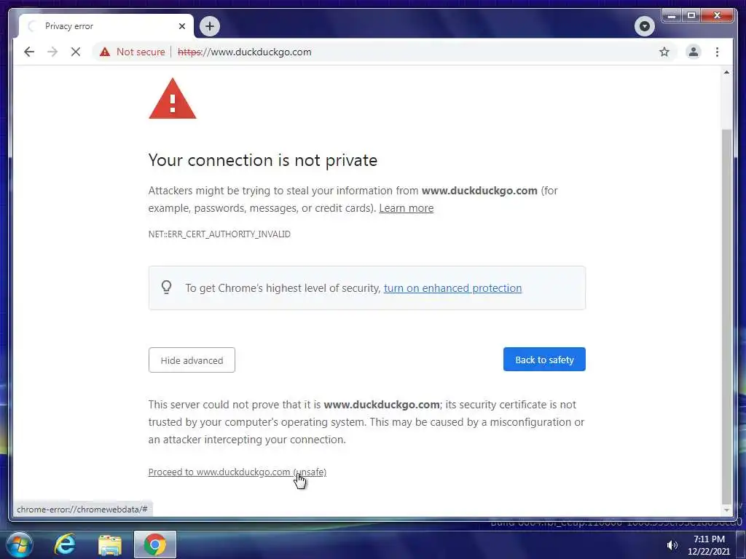Open a new tab with the plus button
746x559 pixels.
pos(210,26)
